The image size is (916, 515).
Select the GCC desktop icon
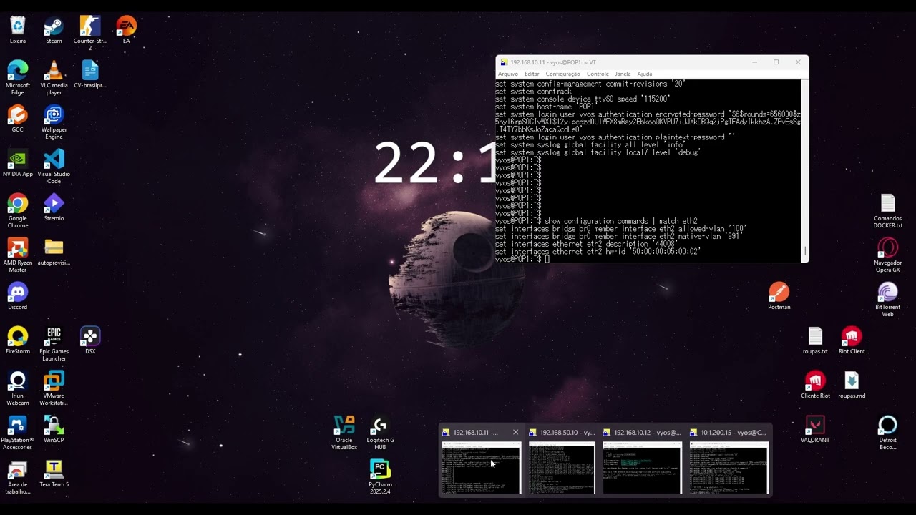click(x=18, y=119)
